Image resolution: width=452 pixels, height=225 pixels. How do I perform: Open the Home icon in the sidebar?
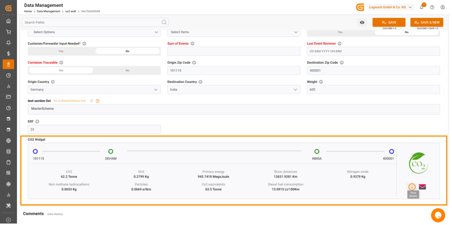tap(8, 21)
